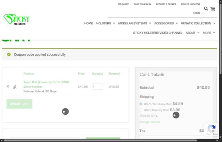
Task: Open the Dealer Locator link
Action: tap(190, 4)
